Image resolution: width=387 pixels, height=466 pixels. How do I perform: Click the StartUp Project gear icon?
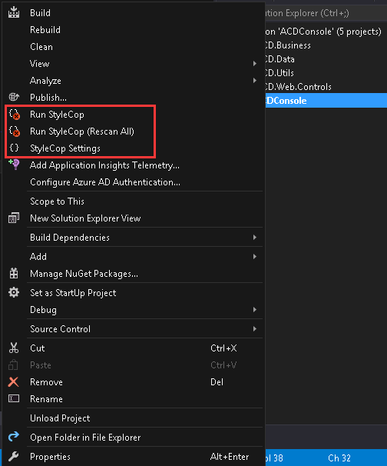[14, 293]
